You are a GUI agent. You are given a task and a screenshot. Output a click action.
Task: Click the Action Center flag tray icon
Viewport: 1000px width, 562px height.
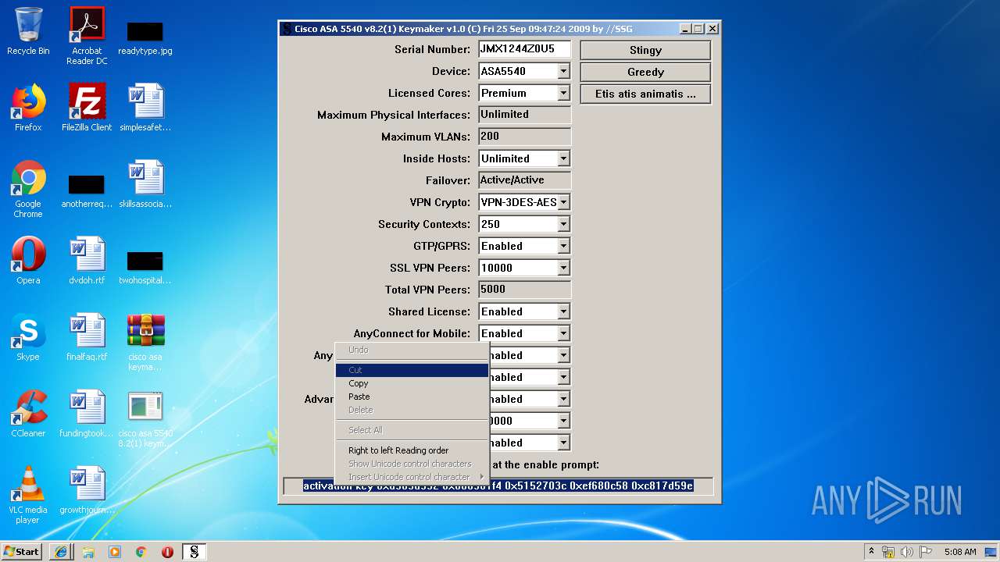(925, 552)
